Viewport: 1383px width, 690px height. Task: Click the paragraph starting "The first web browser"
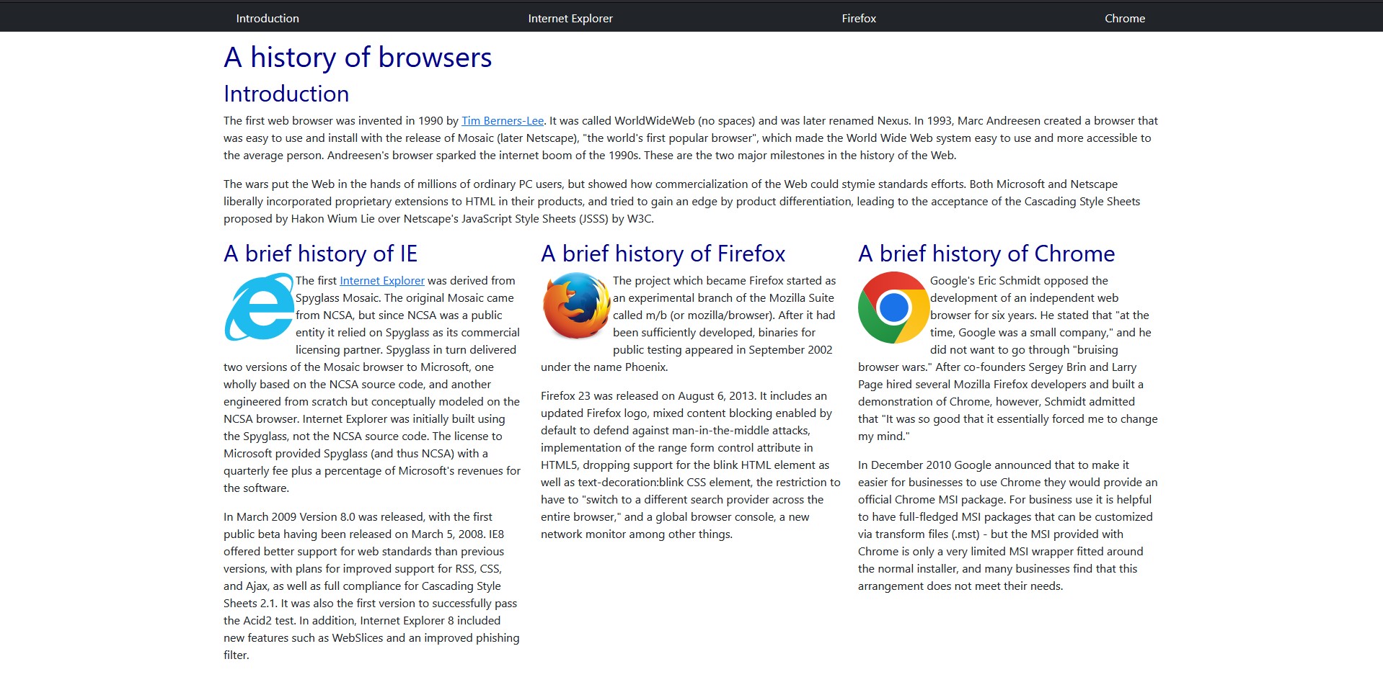[690, 138]
